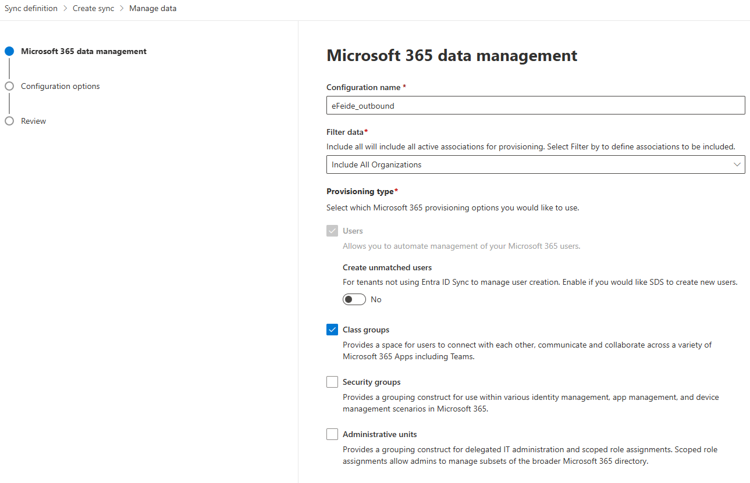Click the Users label text
Image resolution: width=750 pixels, height=483 pixels.
353,231
